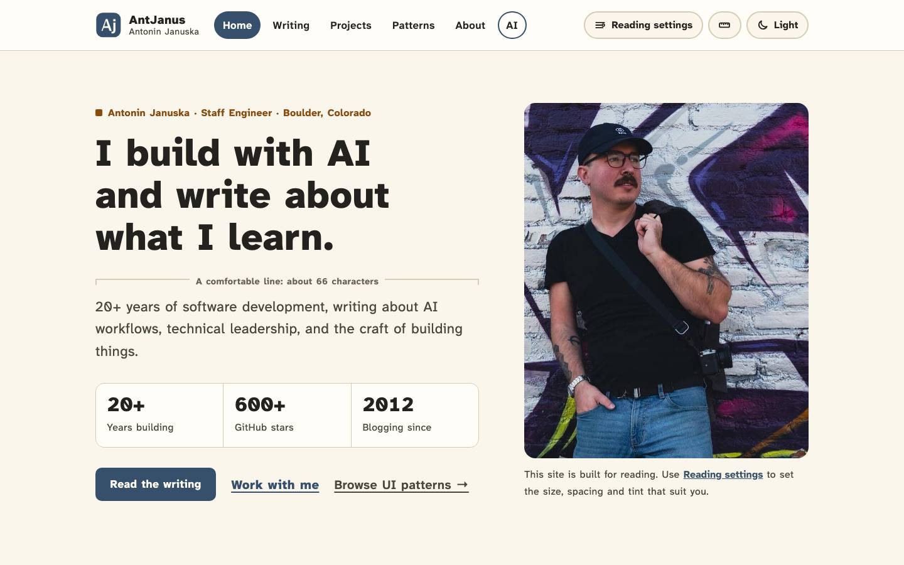
Task: Click the 20+ Years building stat
Action: [x=159, y=415]
